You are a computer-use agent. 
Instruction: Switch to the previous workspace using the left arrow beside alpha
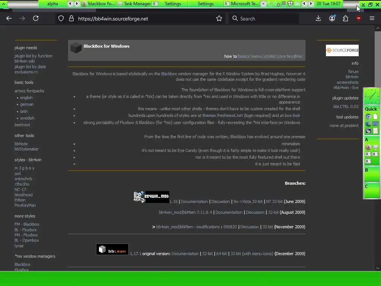click(x=70, y=4)
